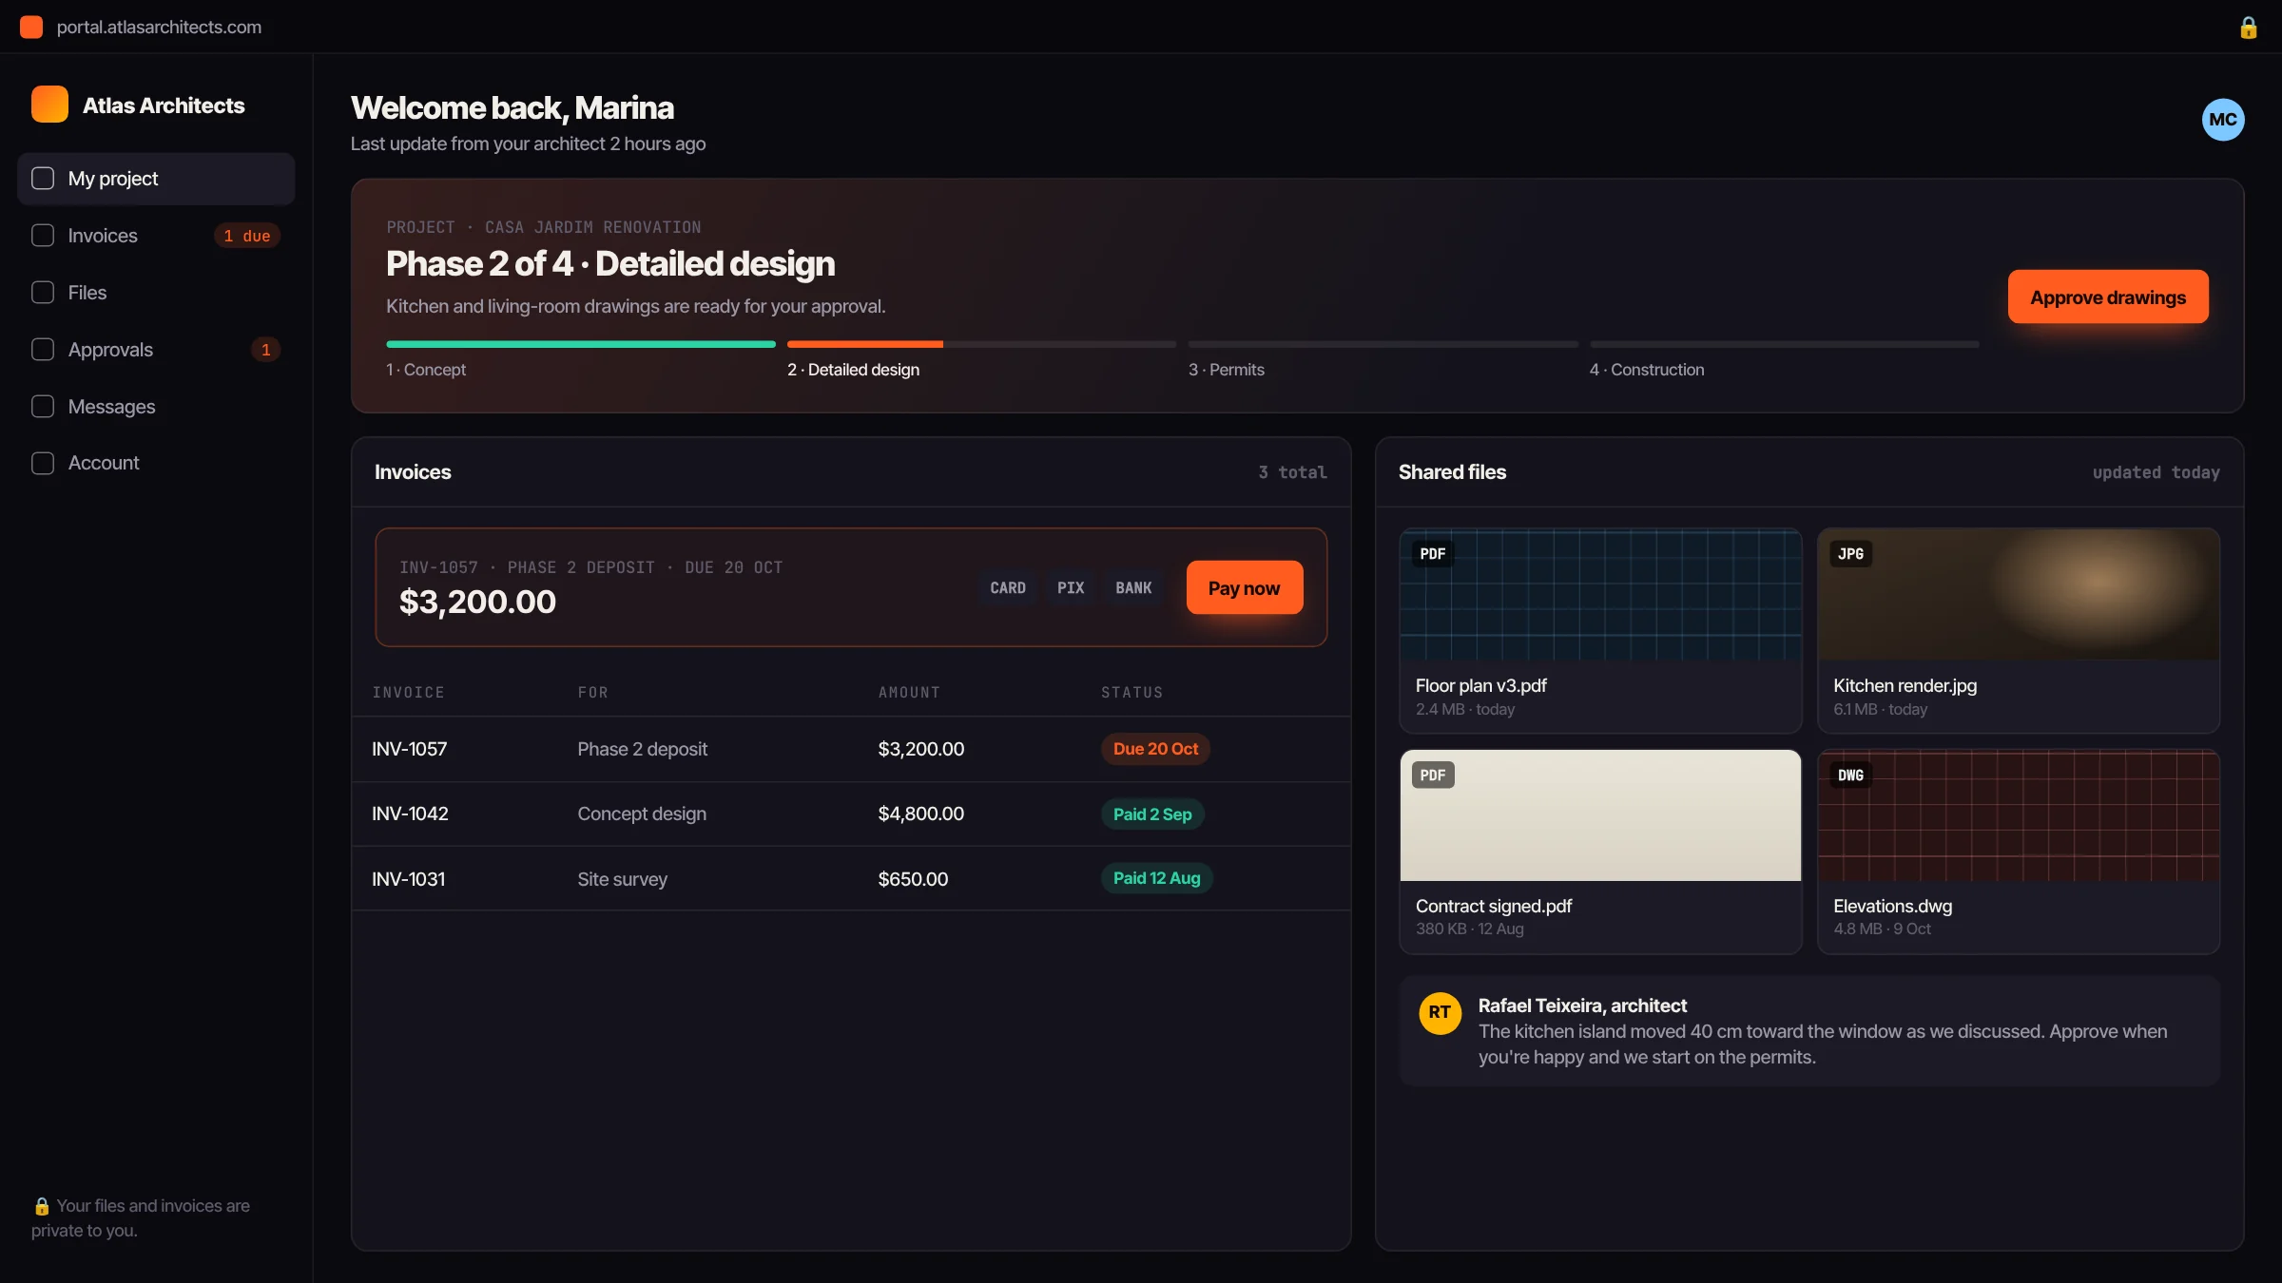Click the Permits phase progress bar
The image size is (2282, 1283).
point(1383,344)
